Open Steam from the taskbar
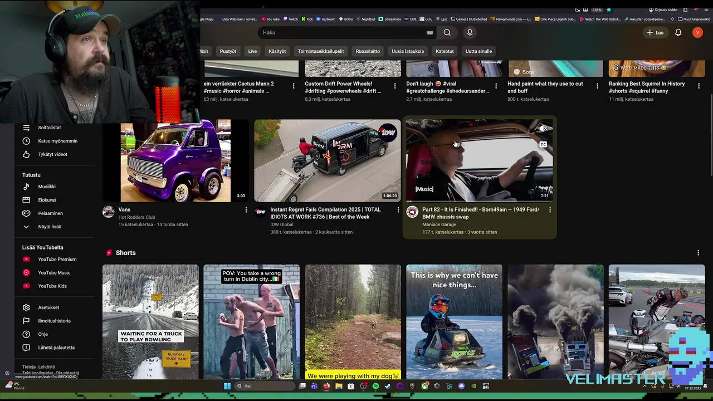The height and width of the screenshot is (401, 713). point(388,386)
